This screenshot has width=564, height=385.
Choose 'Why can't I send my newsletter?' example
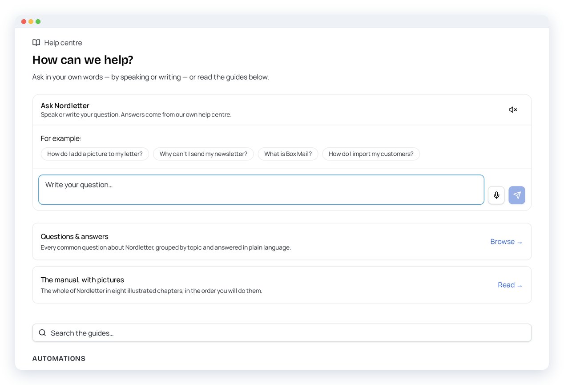click(203, 154)
